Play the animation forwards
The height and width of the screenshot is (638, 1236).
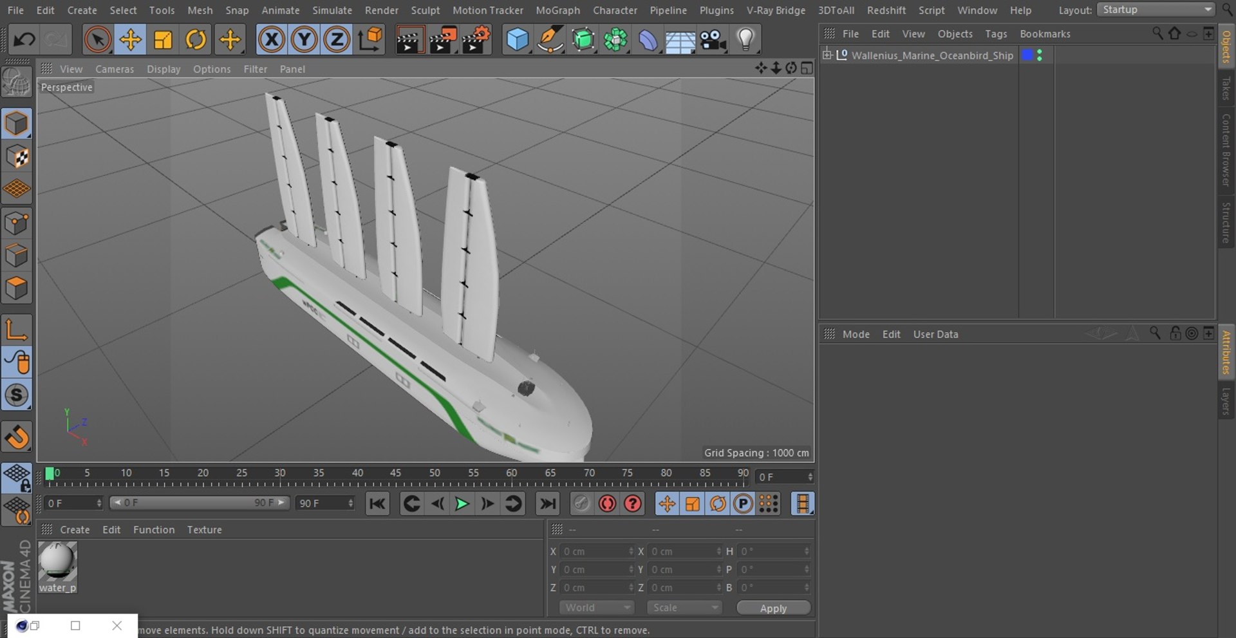tap(462, 503)
